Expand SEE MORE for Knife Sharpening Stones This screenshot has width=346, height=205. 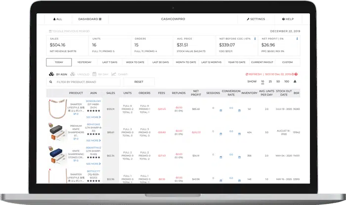pyautogui.click(x=93, y=164)
